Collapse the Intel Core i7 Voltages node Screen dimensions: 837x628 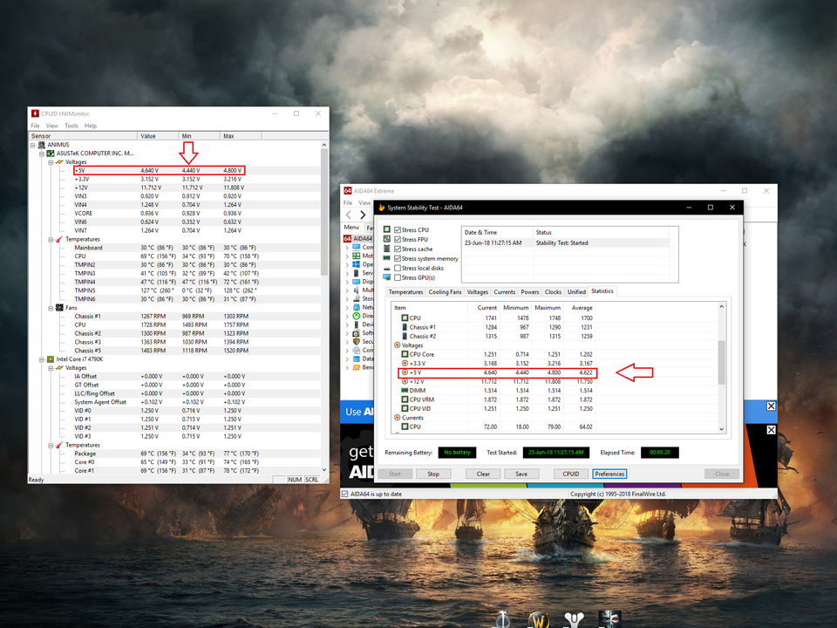(51, 368)
